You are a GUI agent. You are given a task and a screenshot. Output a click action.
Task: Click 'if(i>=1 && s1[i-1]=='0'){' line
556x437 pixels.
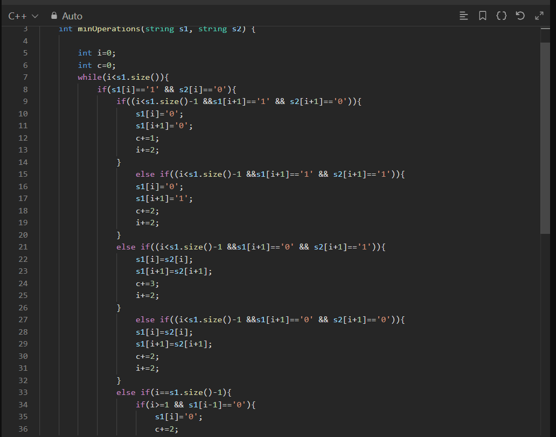[196, 405]
